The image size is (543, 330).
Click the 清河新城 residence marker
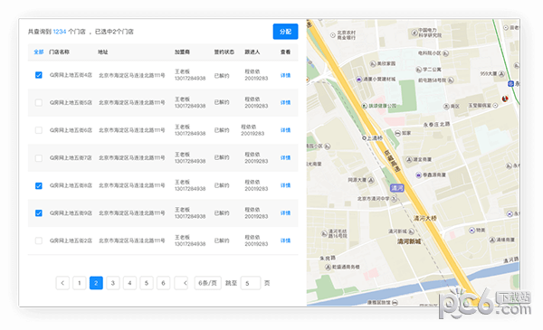(x=411, y=231)
